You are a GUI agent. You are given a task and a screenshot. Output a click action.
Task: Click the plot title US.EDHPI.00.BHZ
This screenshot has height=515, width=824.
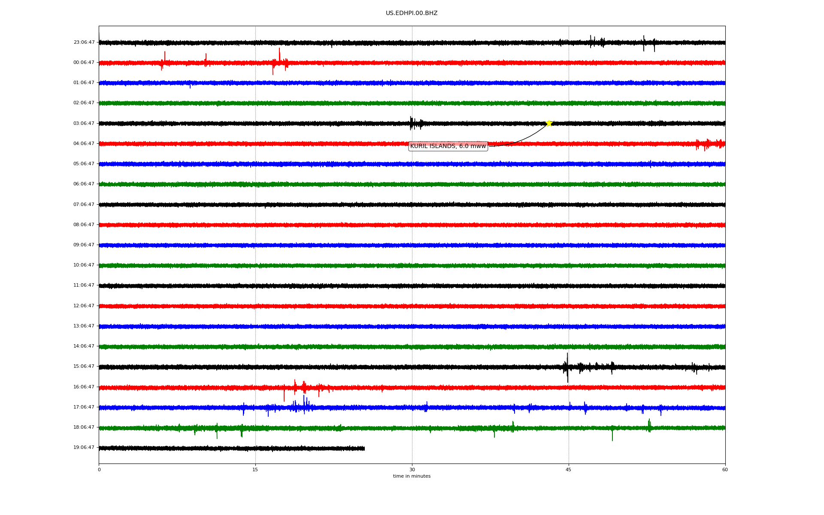point(412,13)
